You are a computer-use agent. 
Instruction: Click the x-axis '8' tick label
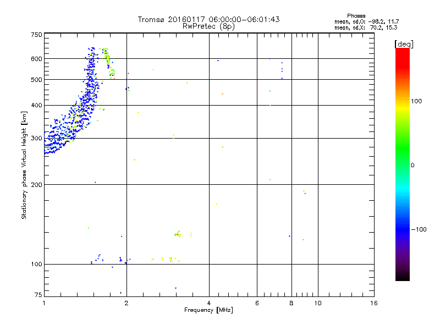tap(291, 303)
